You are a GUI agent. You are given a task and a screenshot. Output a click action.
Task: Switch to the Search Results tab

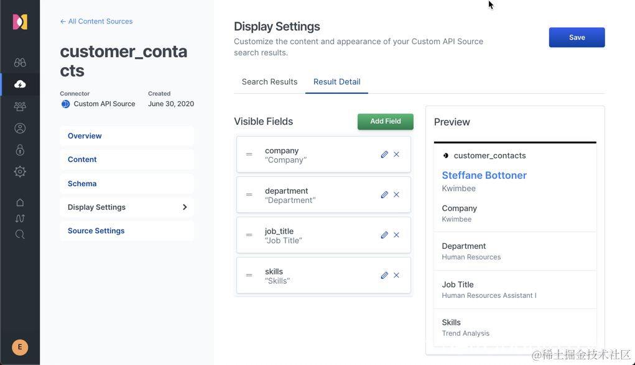point(269,82)
